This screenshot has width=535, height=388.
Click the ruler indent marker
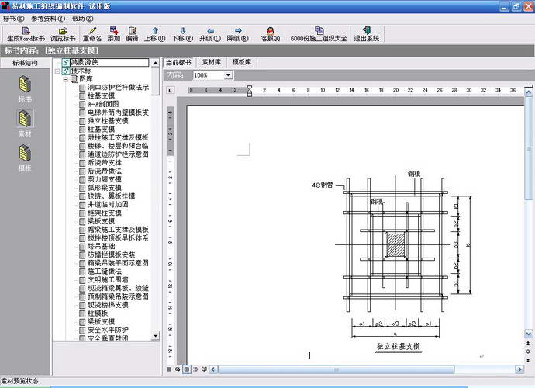click(250, 91)
